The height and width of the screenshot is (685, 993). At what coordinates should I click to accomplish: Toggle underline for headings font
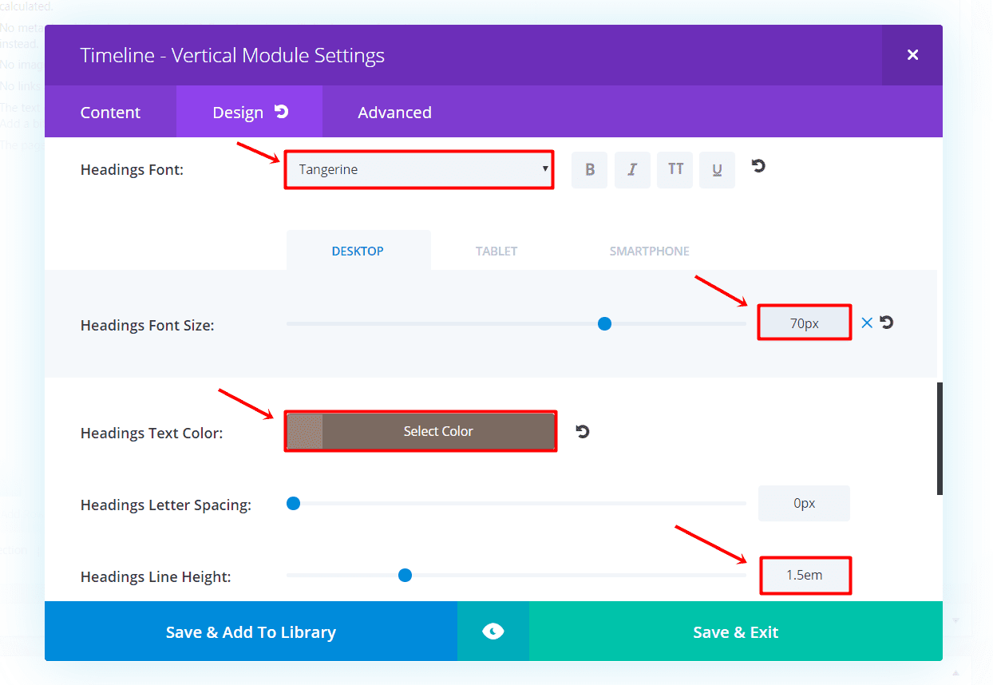[x=717, y=170]
